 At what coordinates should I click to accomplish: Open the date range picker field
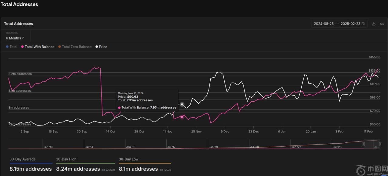[336, 24]
